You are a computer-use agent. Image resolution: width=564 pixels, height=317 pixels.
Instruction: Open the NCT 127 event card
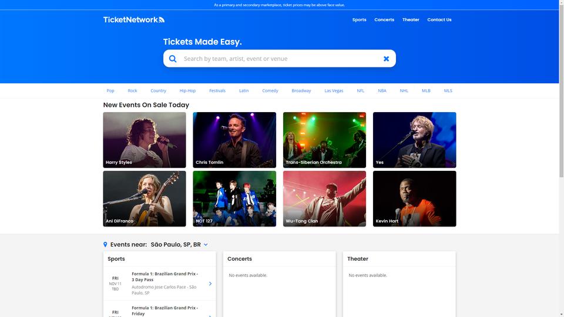[234, 198]
